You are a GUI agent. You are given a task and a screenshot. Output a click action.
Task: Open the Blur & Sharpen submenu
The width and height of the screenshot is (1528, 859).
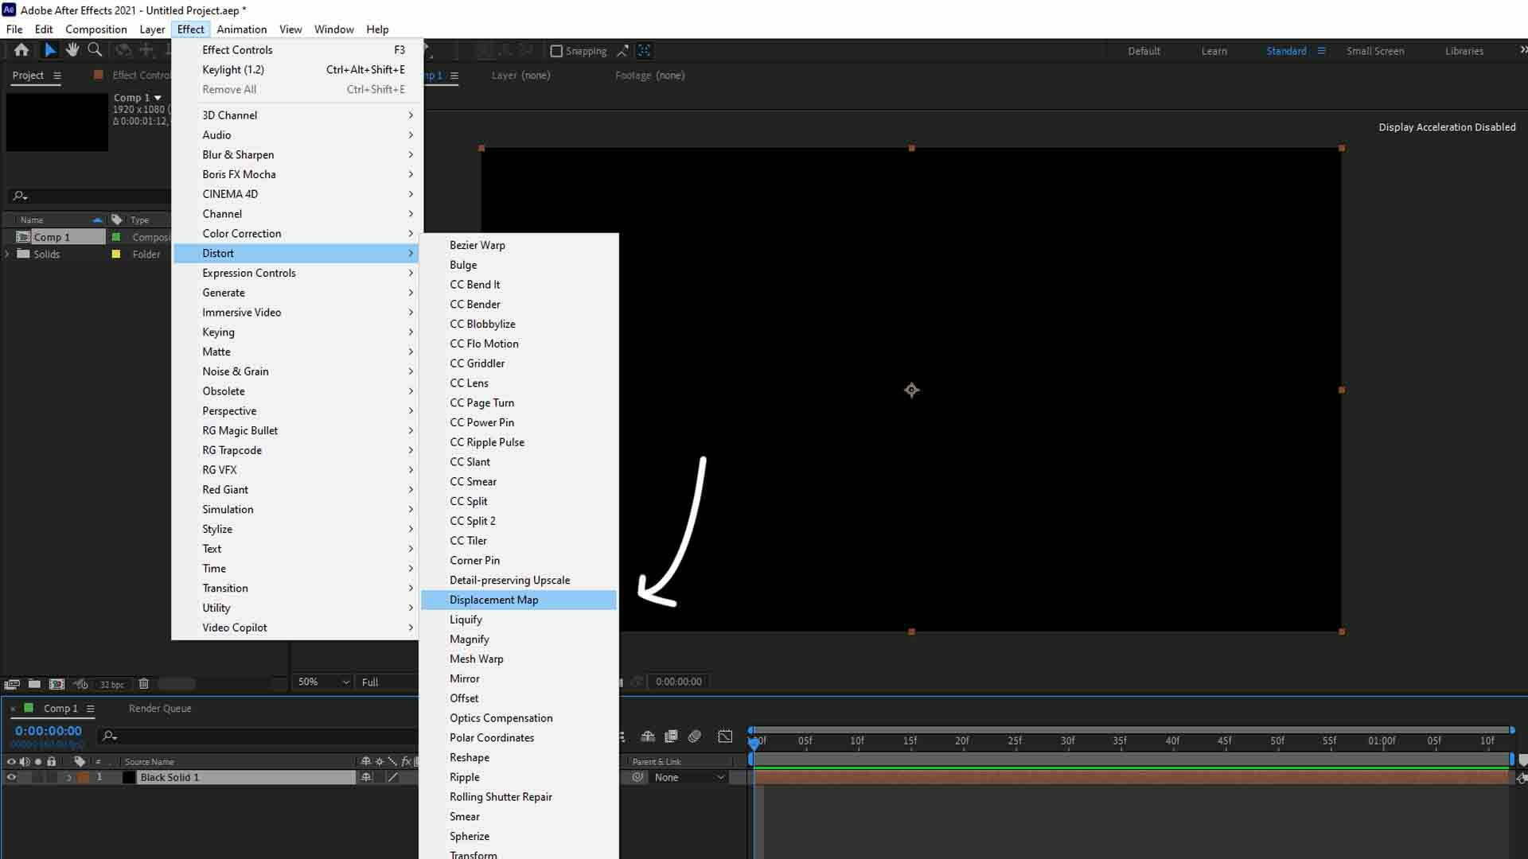coord(237,154)
